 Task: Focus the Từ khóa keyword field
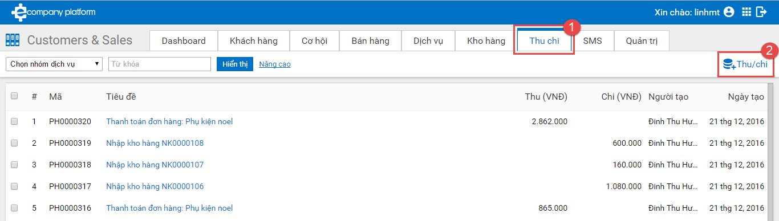click(x=160, y=64)
